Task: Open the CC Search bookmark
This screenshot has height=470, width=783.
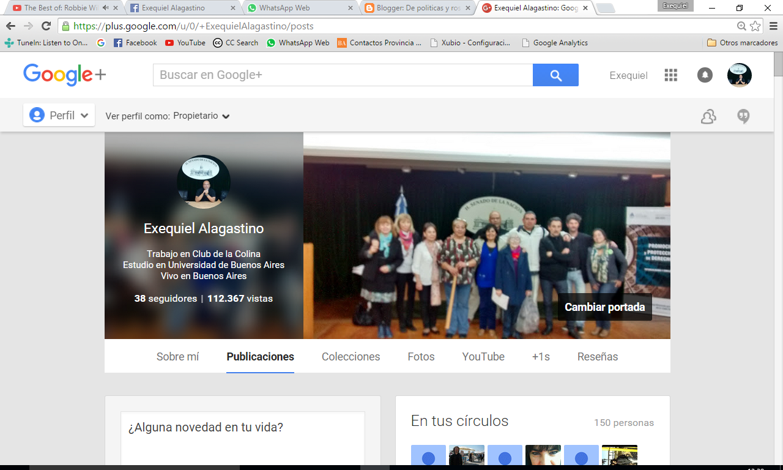Action: point(236,43)
